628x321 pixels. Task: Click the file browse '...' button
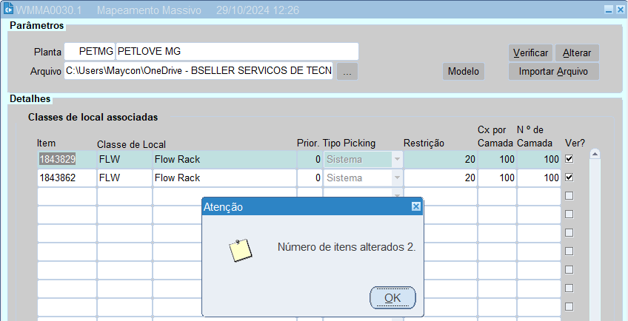click(x=347, y=72)
